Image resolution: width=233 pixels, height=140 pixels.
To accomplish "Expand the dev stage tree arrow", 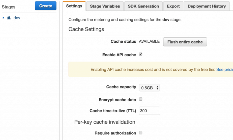I will 3,18.
